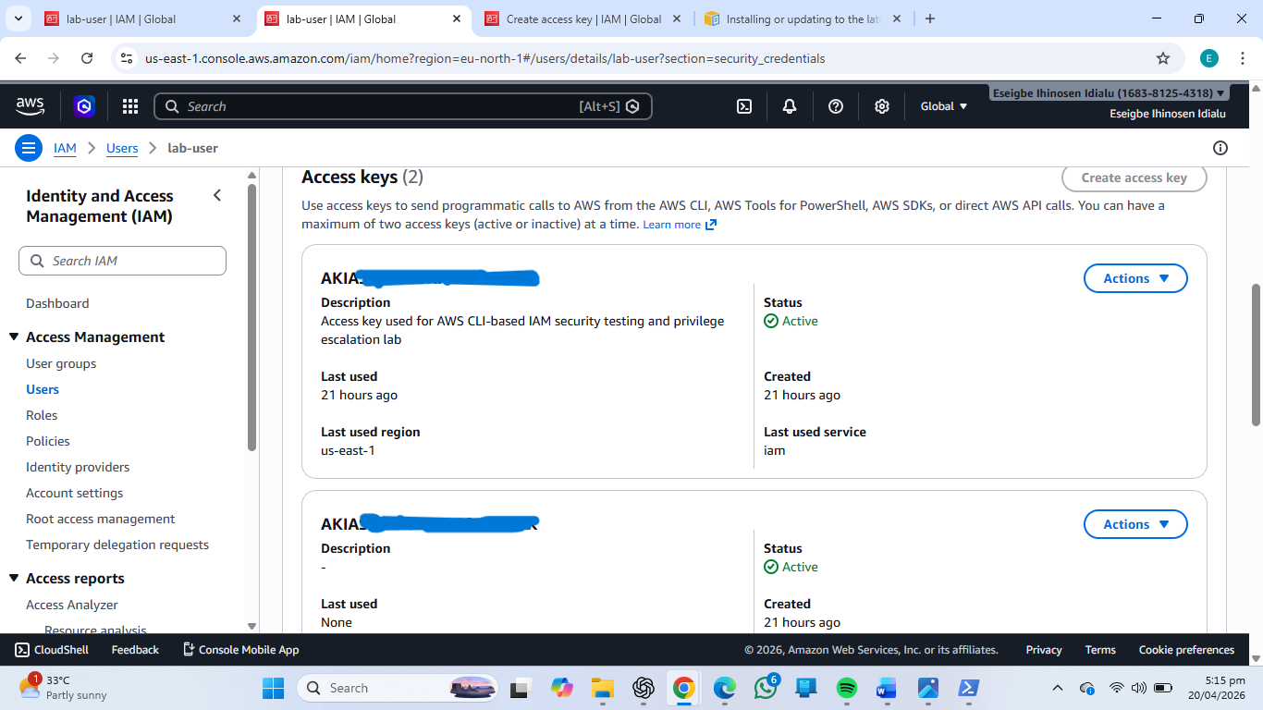Open CloudShell from footer
Screen dimensions: 1263x710
click(x=52, y=650)
